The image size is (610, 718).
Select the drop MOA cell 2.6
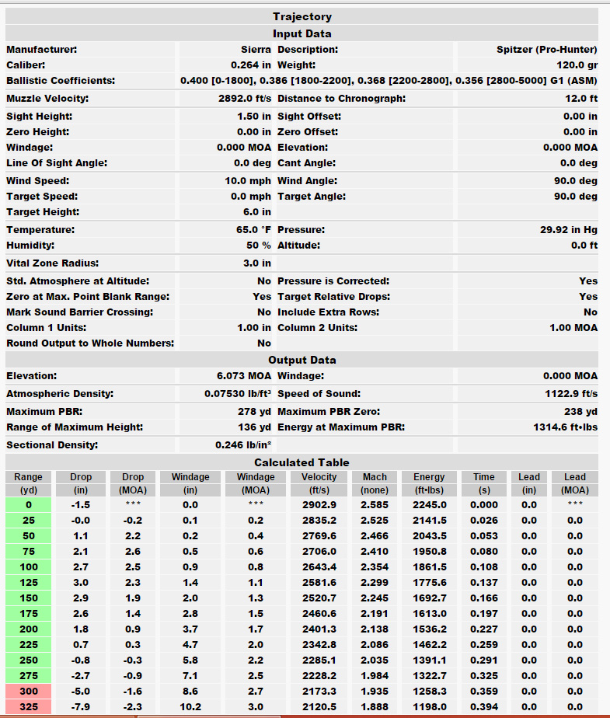point(133,552)
